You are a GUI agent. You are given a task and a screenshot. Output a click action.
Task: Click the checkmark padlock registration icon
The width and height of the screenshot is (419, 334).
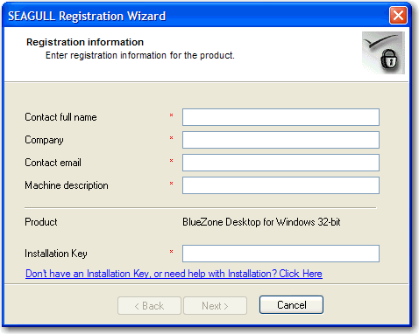(383, 52)
